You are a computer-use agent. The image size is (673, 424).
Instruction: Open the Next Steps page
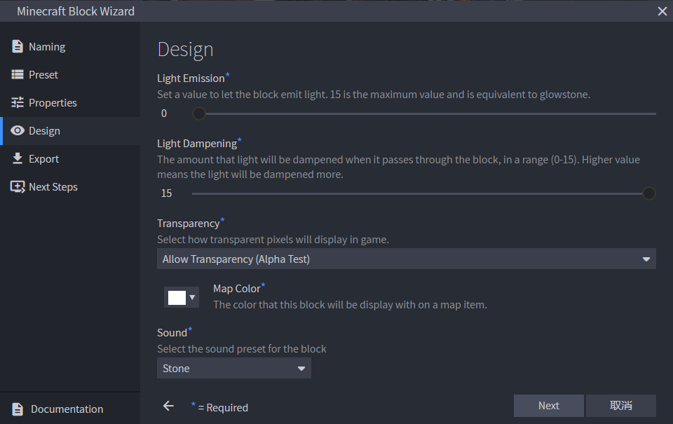click(70, 186)
